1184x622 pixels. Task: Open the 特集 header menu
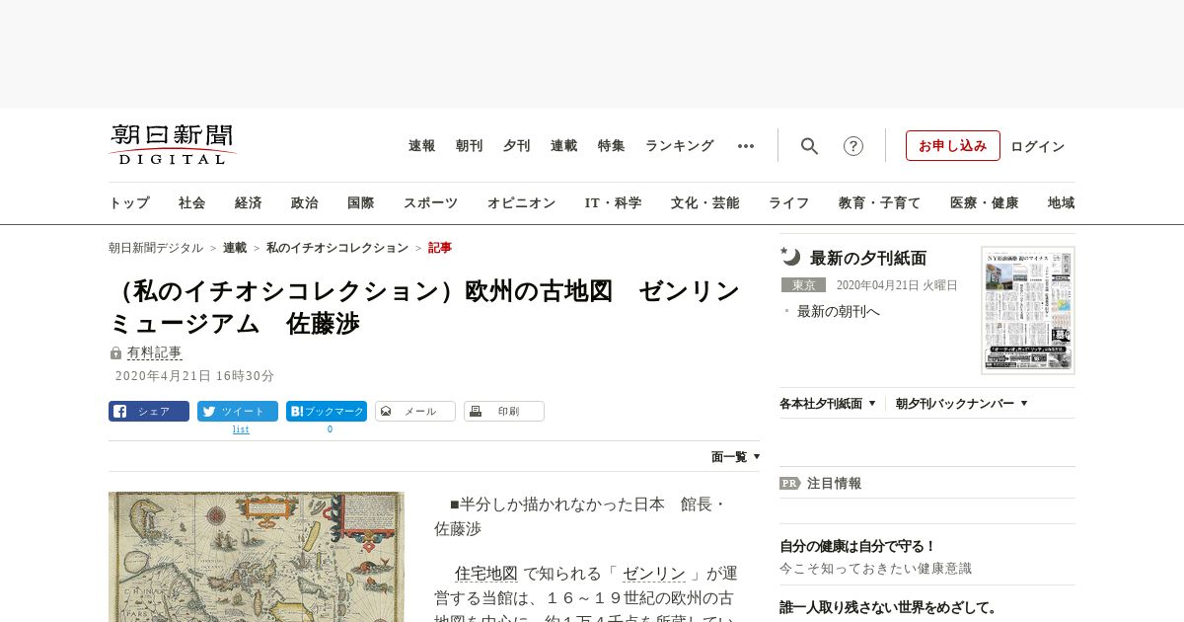click(612, 146)
